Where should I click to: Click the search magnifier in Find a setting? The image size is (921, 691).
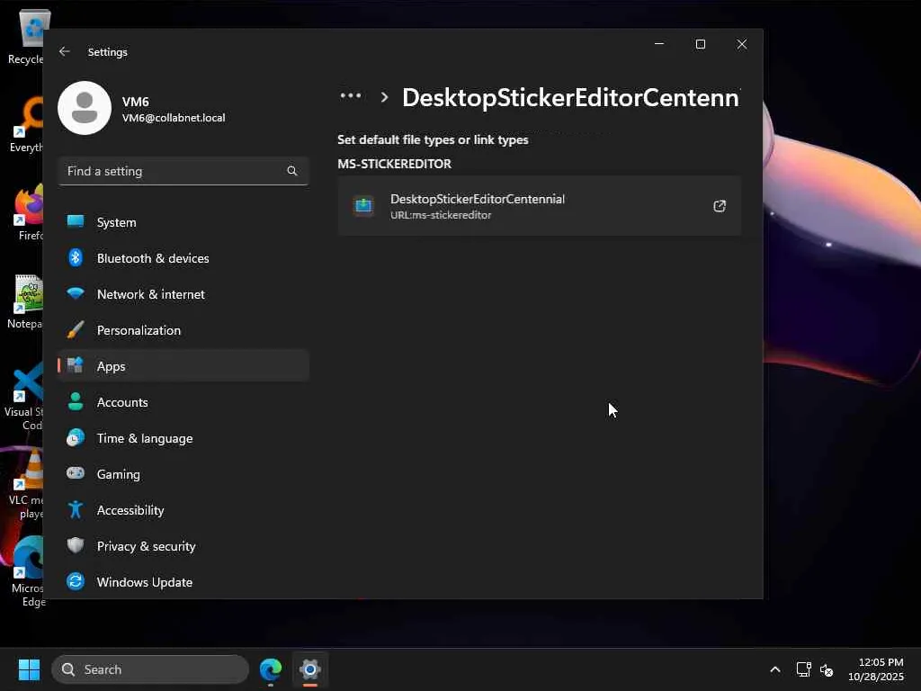pos(292,171)
